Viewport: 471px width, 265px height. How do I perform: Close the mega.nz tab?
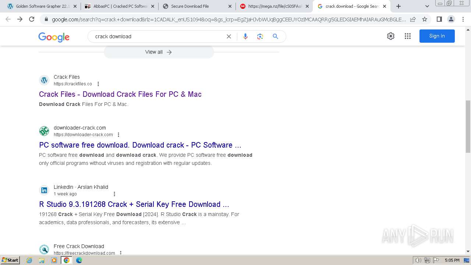(307, 6)
